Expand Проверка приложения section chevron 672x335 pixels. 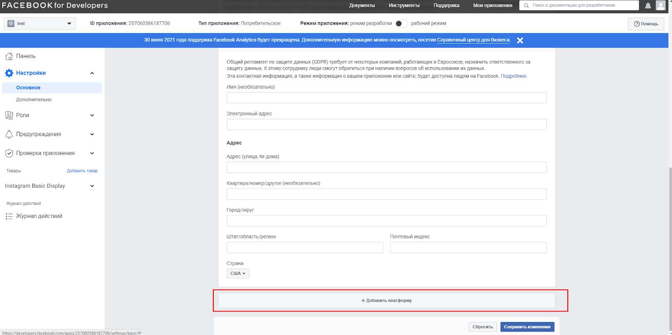pos(92,153)
